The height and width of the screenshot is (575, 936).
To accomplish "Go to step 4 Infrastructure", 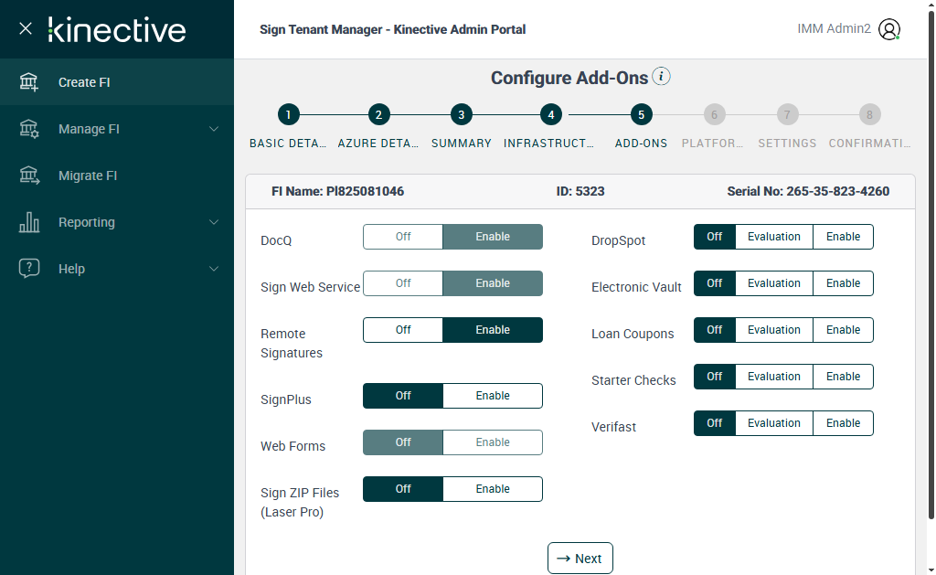I will click(550, 114).
